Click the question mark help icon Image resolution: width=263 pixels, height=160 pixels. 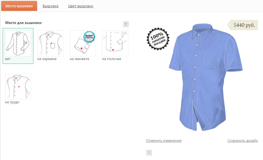click(126, 24)
